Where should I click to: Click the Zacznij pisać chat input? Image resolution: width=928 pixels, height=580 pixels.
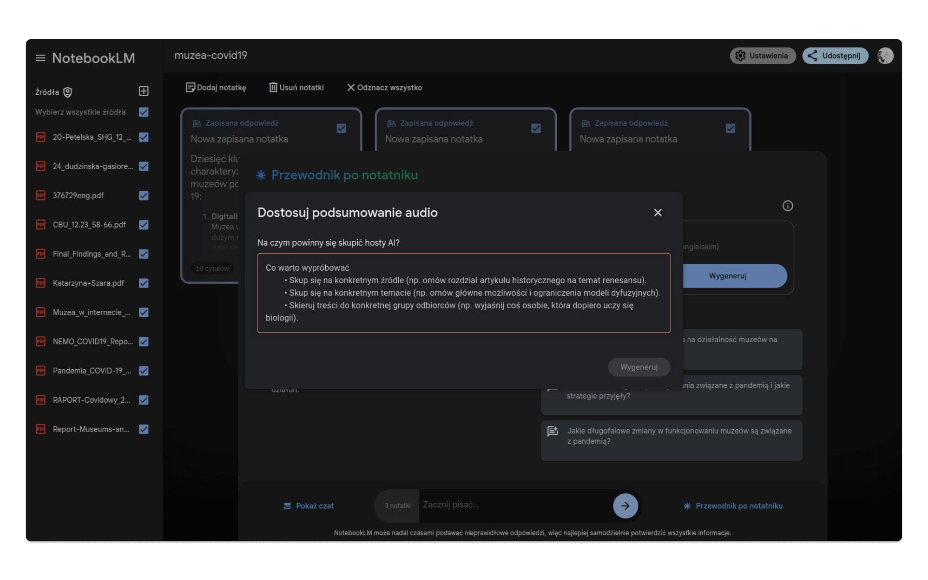(515, 505)
